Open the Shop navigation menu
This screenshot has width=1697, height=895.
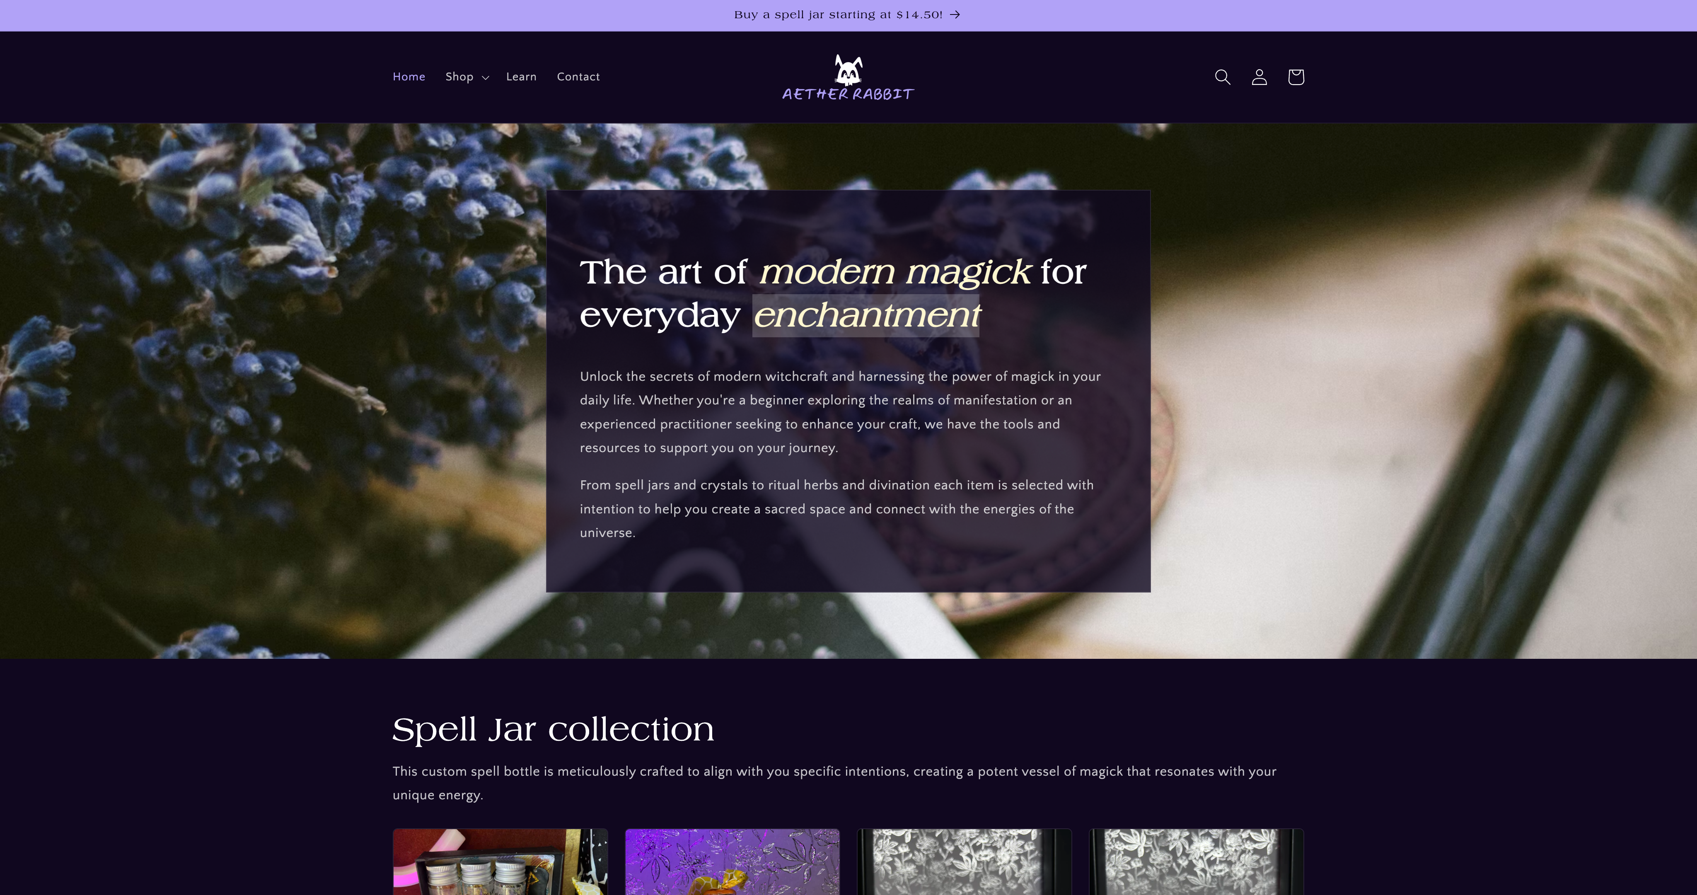click(467, 77)
